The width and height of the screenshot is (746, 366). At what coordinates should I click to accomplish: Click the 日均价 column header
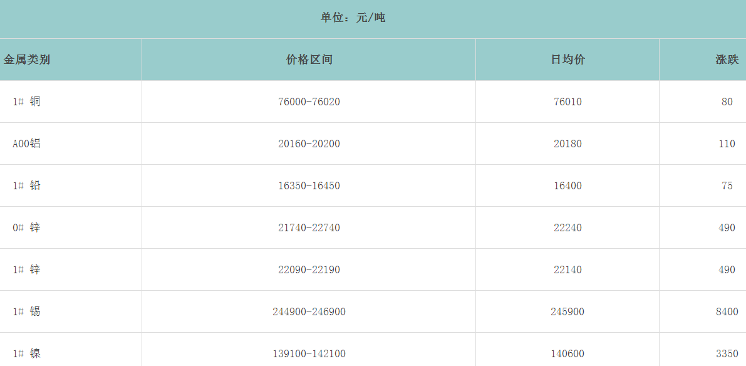coord(567,60)
